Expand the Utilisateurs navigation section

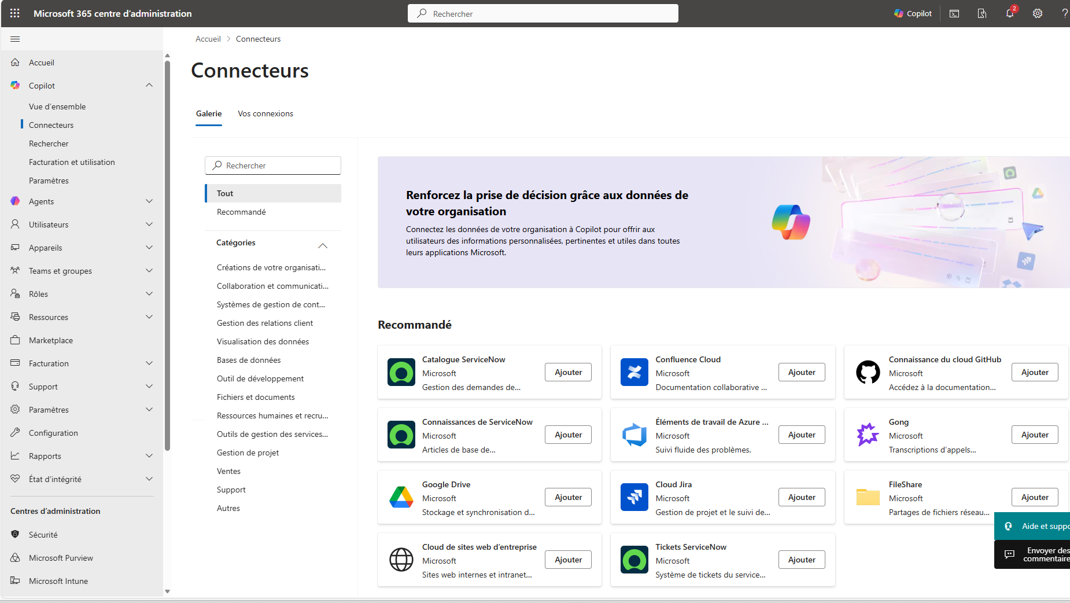pos(149,225)
